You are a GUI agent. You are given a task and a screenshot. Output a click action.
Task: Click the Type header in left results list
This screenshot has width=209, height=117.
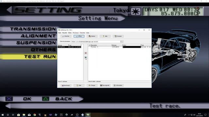pyautogui.click(x=75, y=45)
